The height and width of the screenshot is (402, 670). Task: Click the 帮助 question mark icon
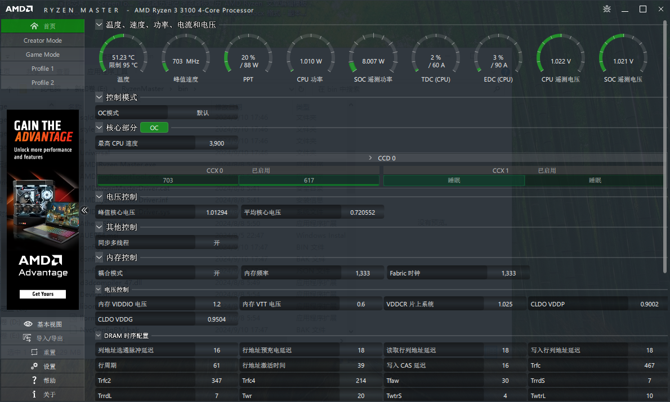(34, 380)
